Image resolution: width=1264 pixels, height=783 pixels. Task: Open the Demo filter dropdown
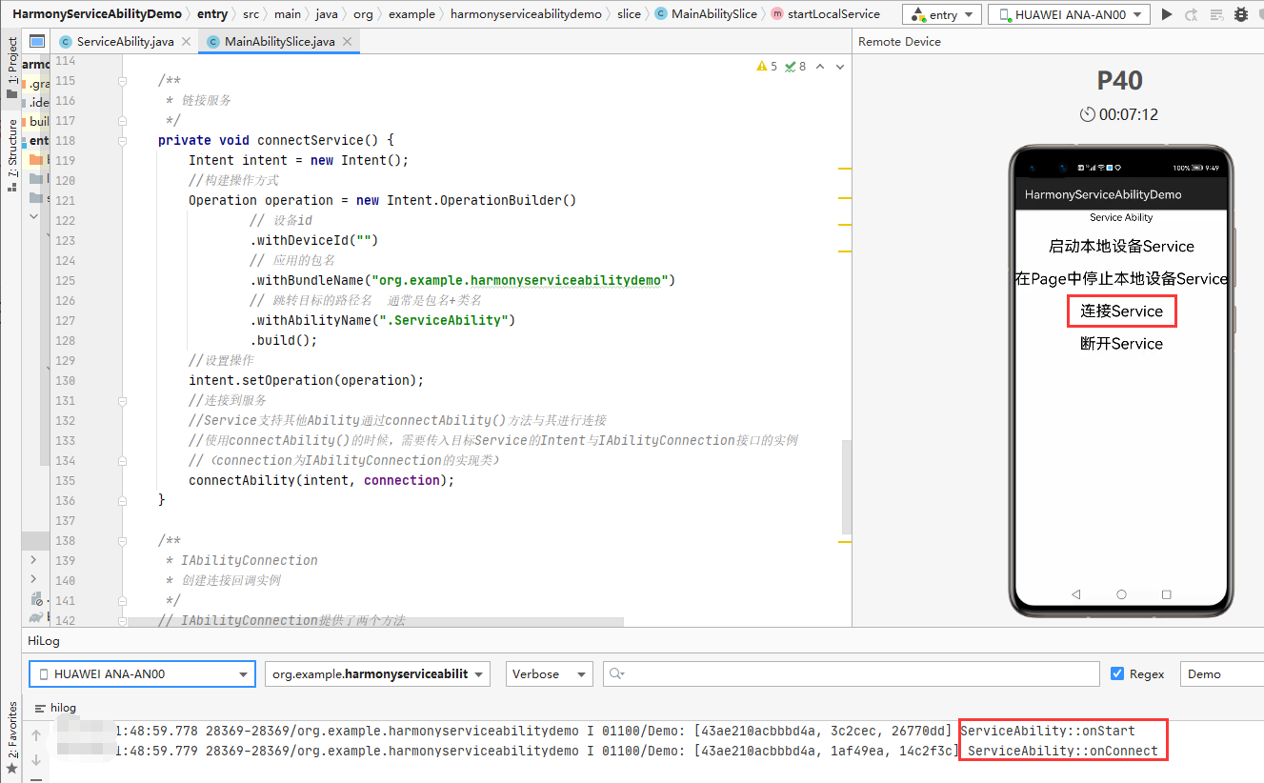(1222, 673)
